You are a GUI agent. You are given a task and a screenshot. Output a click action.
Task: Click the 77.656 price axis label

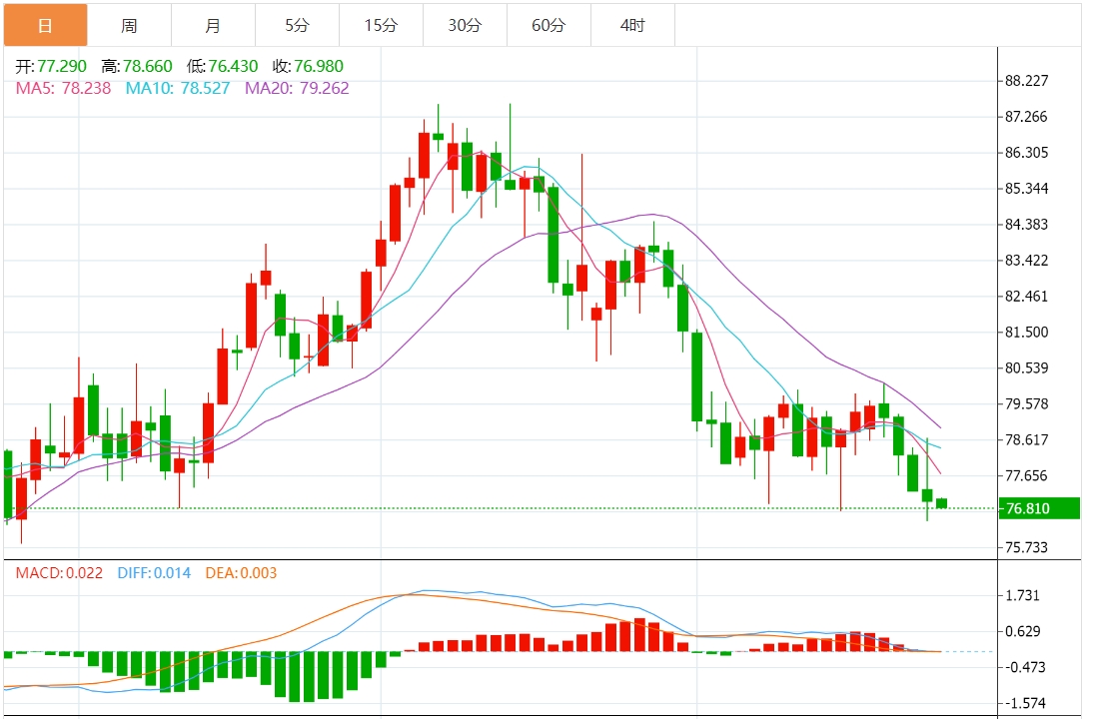(x=1027, y=476)
